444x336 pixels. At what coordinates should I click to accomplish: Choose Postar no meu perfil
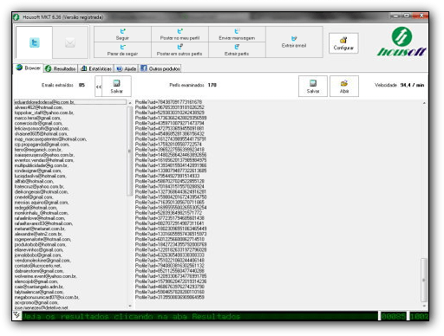point(180,35)
